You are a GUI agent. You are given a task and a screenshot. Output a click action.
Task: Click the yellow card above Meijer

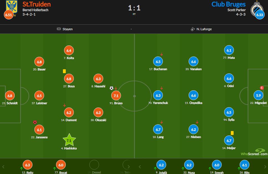tap(232, 133)
